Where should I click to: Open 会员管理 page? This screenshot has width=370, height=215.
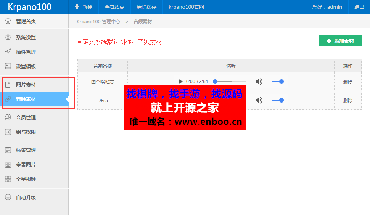(34, 117)
